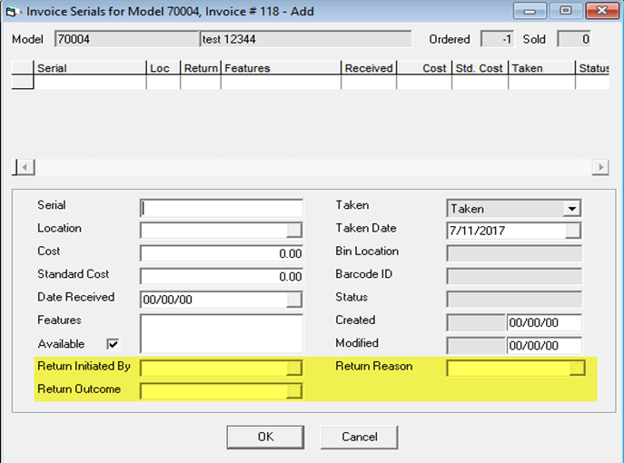
Task: Click the Cancel button
Action: point(360,437)
